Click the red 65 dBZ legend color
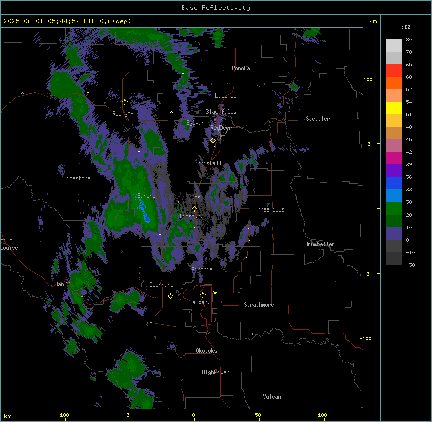432x422 pixels. [394, 71]
